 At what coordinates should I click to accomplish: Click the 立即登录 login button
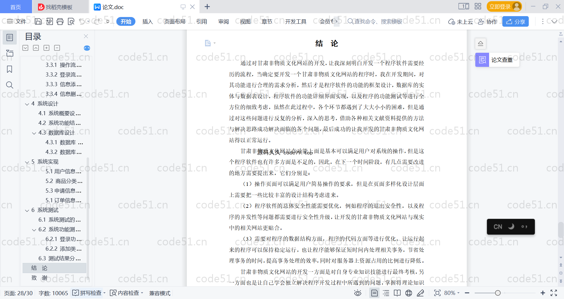coord(504,6)
